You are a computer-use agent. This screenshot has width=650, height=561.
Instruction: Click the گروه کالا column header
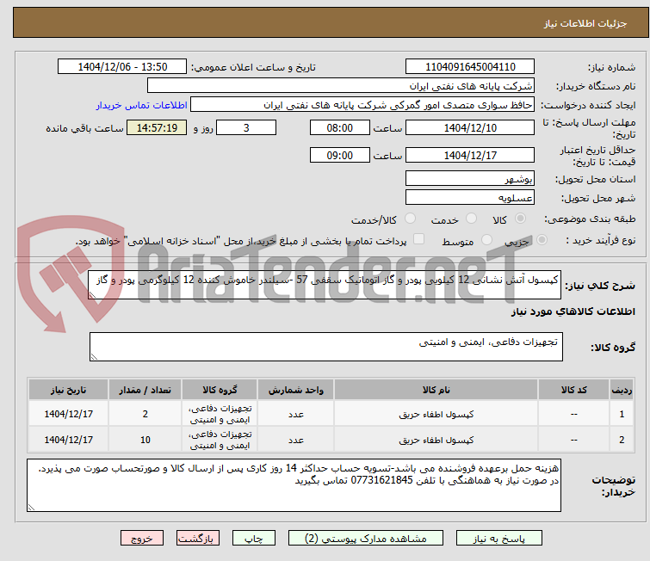(x=220, y=390)
